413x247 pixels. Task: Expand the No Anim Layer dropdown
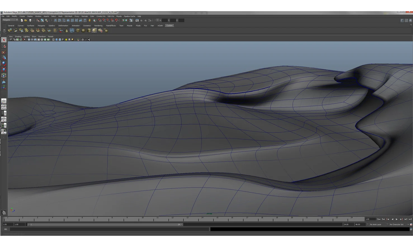(x=377, y=224)
